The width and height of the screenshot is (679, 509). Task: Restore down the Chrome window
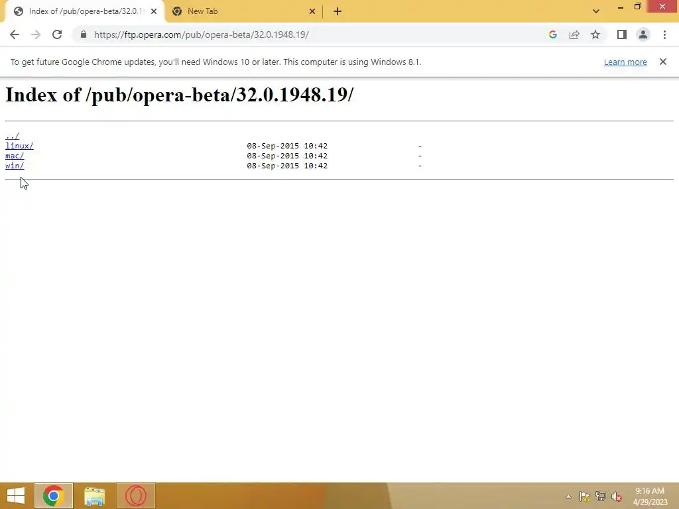[638, 7]
